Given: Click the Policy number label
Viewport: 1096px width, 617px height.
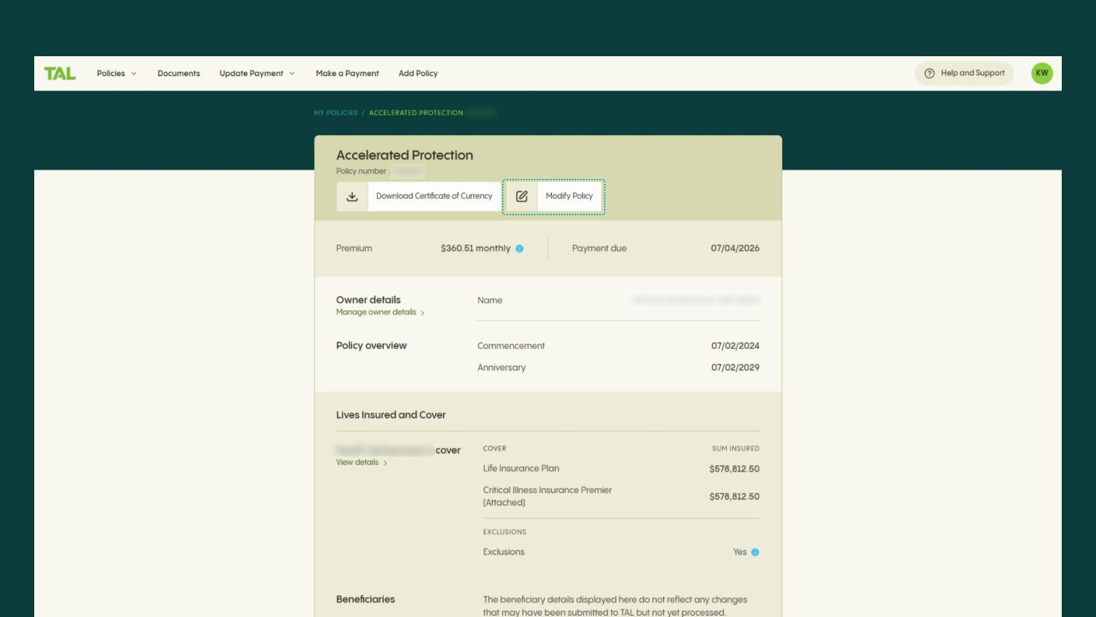Looking at the screenshot, I should [361, 171].
